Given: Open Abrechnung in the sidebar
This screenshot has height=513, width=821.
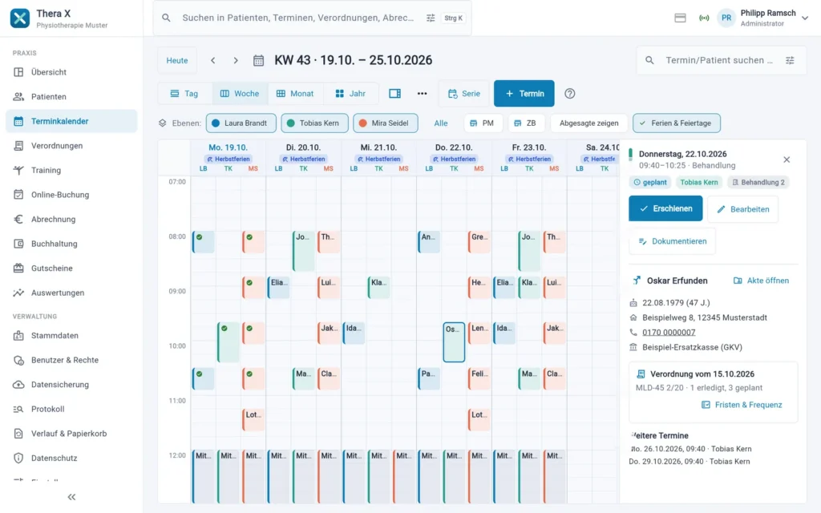Looking at the screenshot, I should (x=71, y=220).
